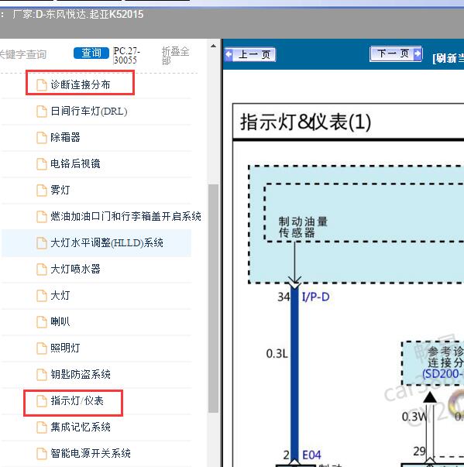Click document icon beside 指示灯/仪表

pos(42,401)
